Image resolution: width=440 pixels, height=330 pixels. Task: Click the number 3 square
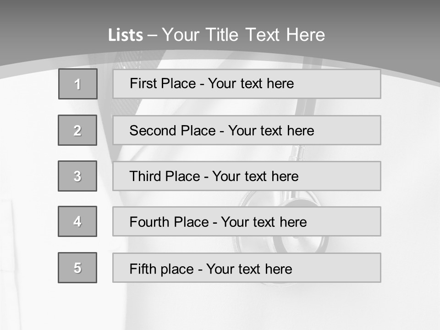coord(77,176)
